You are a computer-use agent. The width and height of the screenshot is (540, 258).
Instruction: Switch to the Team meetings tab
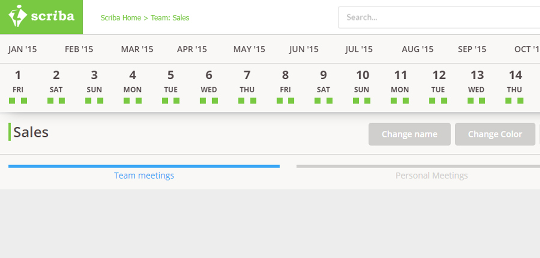pos(144,175)
